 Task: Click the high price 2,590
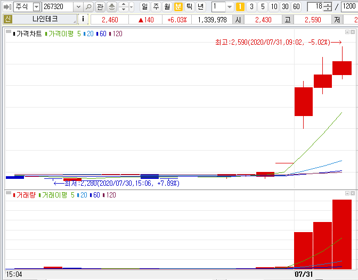point(313,20)
